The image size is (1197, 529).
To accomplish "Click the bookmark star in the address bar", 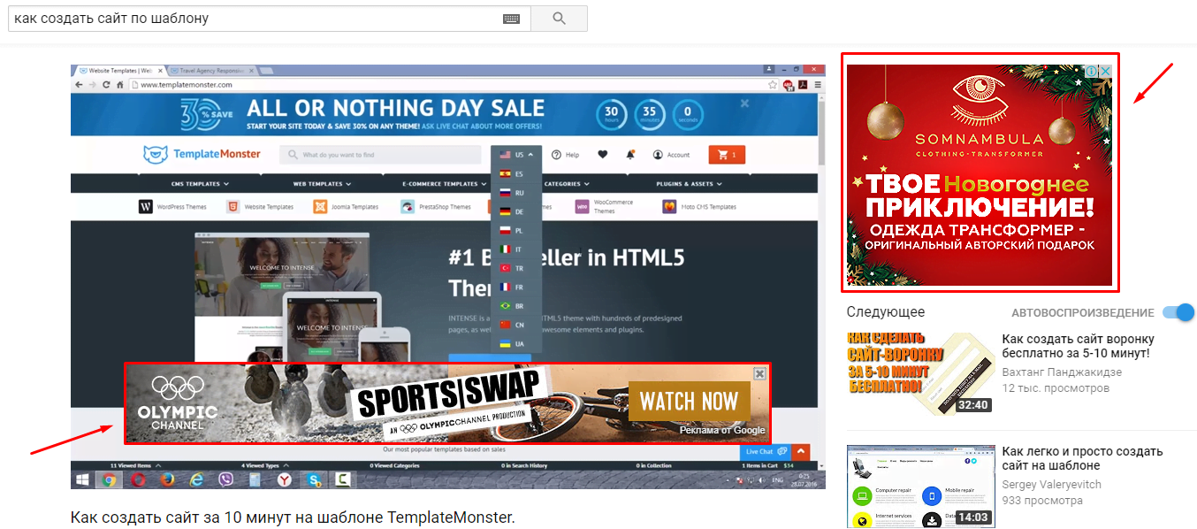I will tap(774, 85).
